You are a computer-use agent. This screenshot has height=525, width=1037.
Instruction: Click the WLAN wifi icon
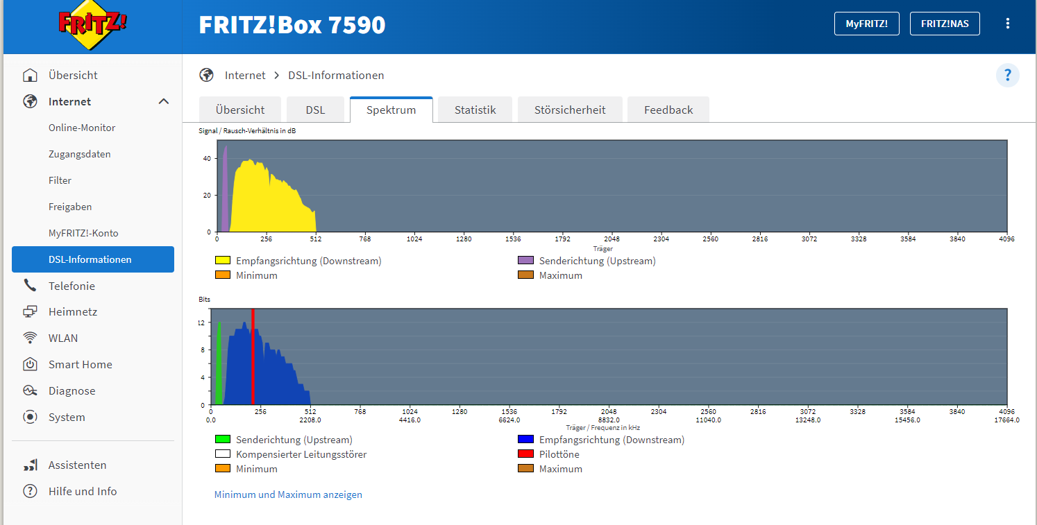[30, 338]
